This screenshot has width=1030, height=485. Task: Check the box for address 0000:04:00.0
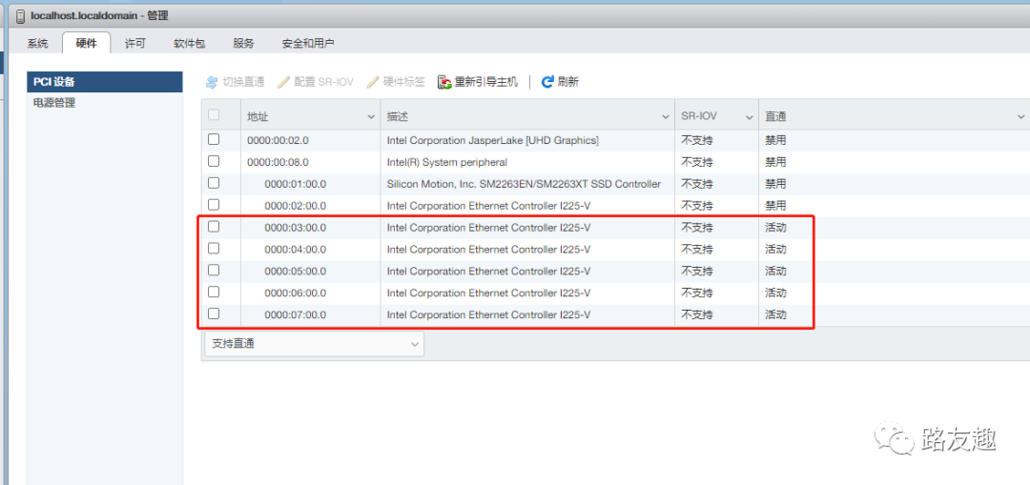pos(214,248)
